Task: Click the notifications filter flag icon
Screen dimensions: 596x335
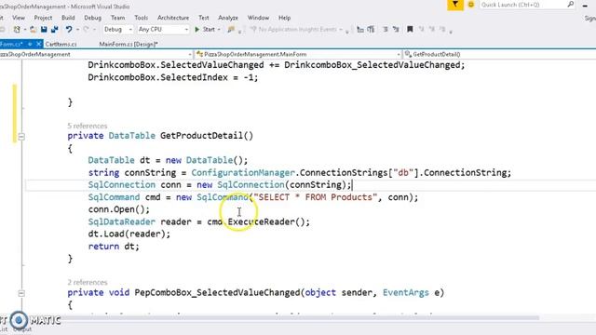Action: tap(455, 5)
